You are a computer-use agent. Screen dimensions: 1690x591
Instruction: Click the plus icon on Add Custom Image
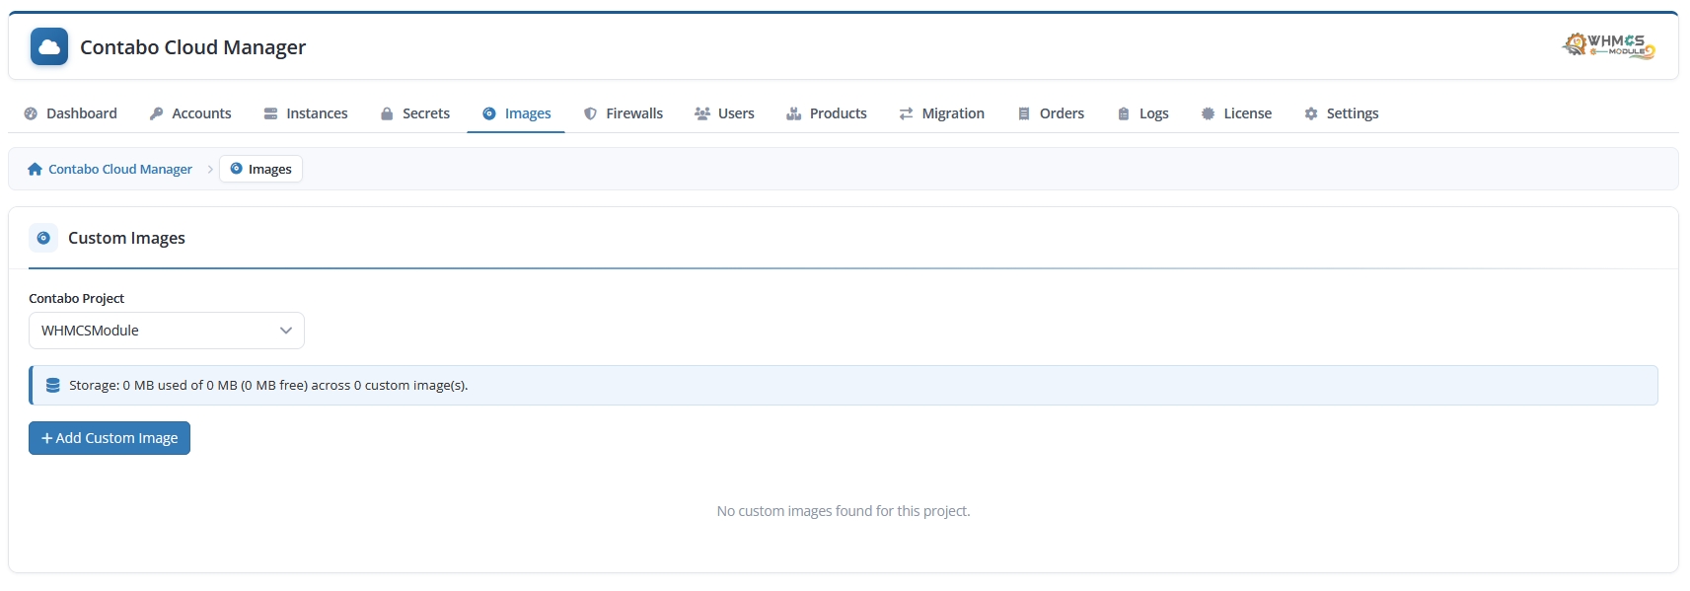click(46, 438)
